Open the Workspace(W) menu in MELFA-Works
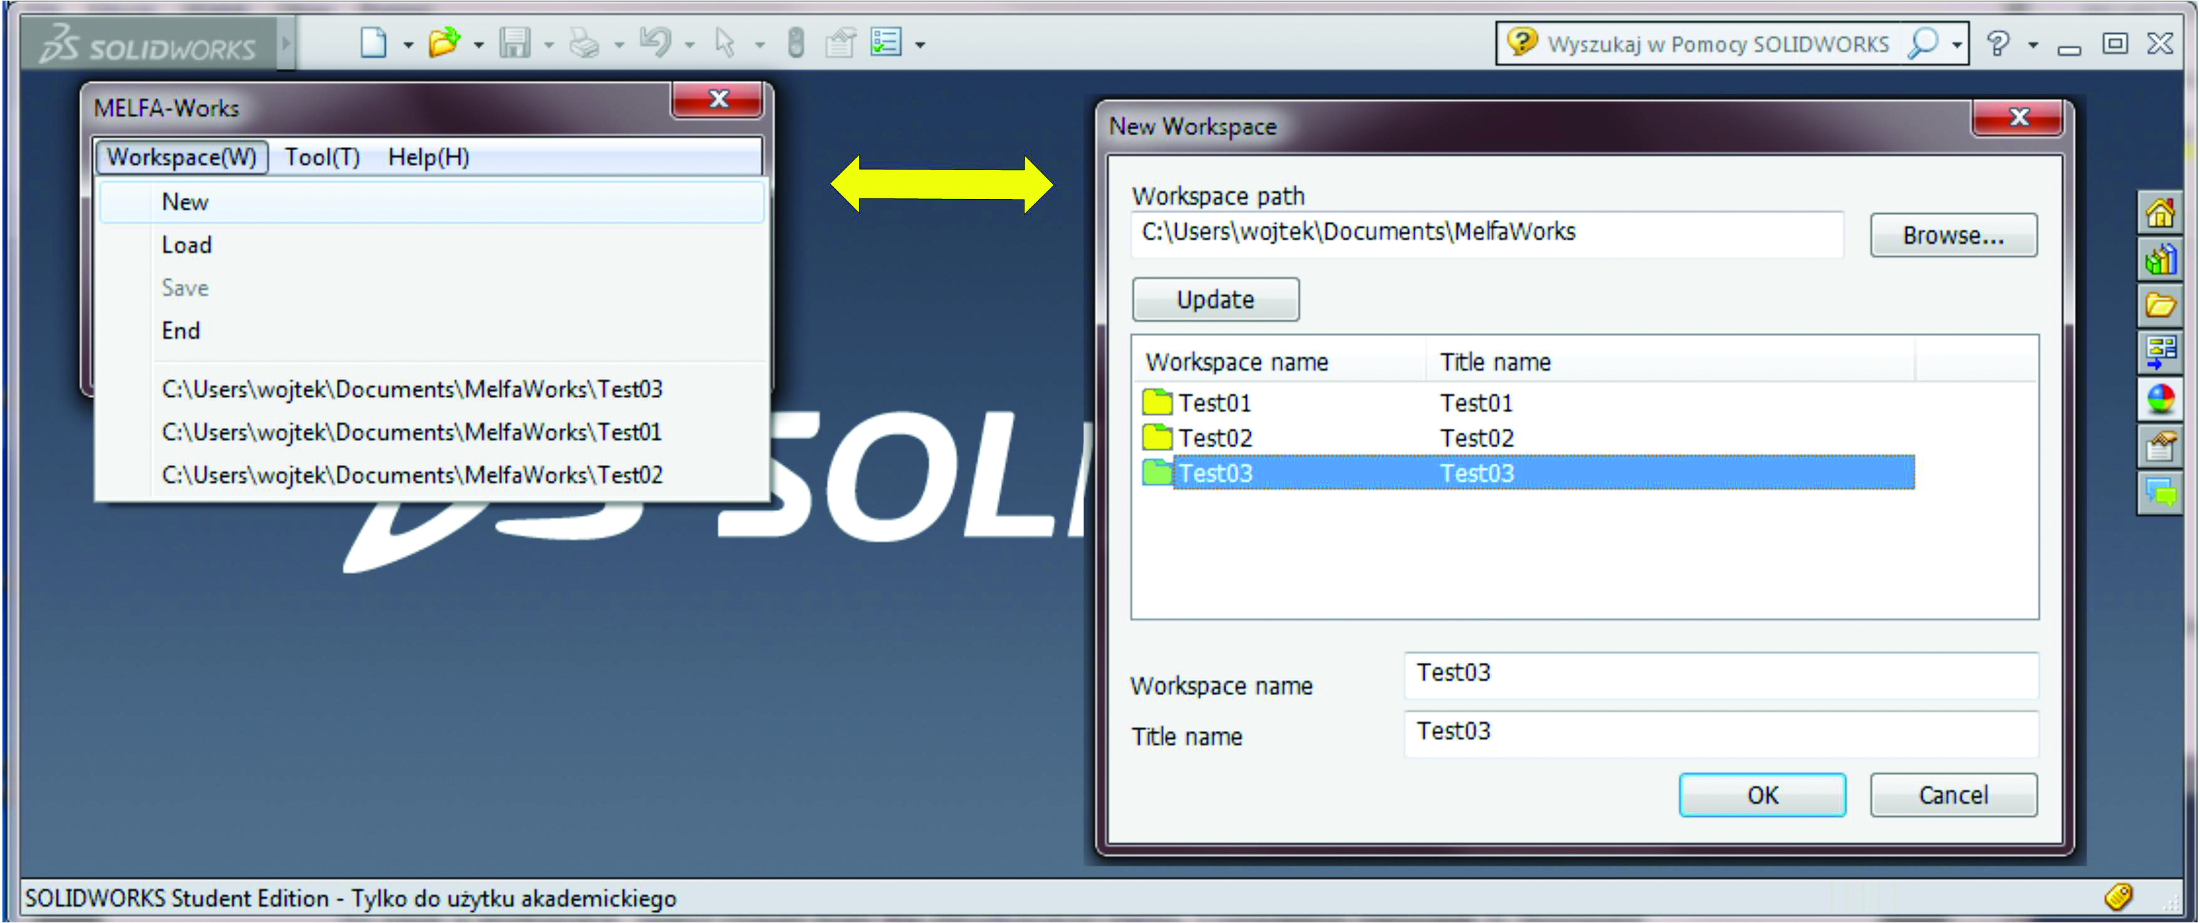Image resolution: width=2200 pixels, height=923 pixels. [181, 157]
